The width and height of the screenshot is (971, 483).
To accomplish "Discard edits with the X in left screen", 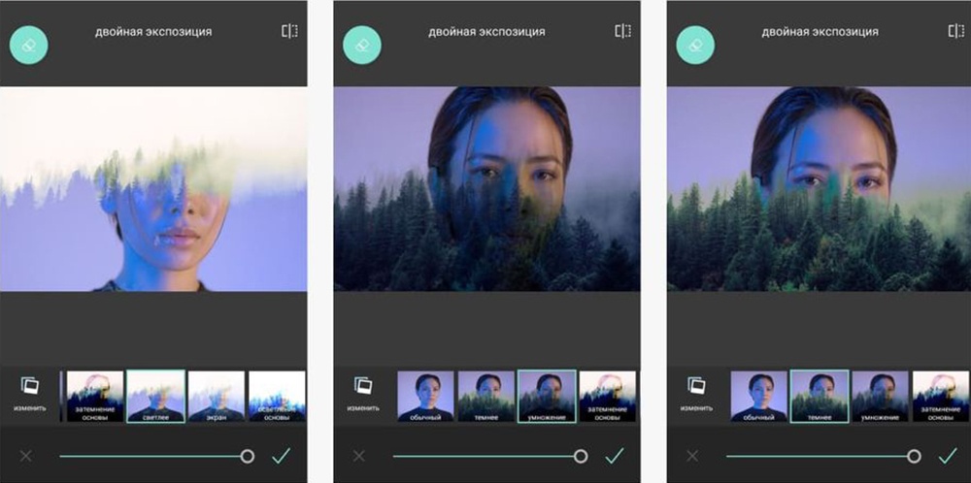I will point(26,455).
